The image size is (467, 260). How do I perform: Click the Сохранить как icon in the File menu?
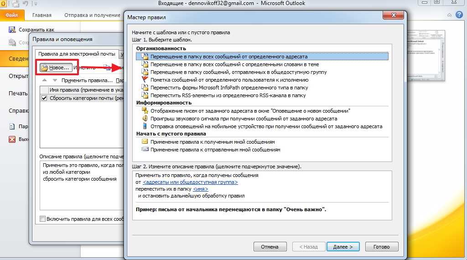(12, 30)
